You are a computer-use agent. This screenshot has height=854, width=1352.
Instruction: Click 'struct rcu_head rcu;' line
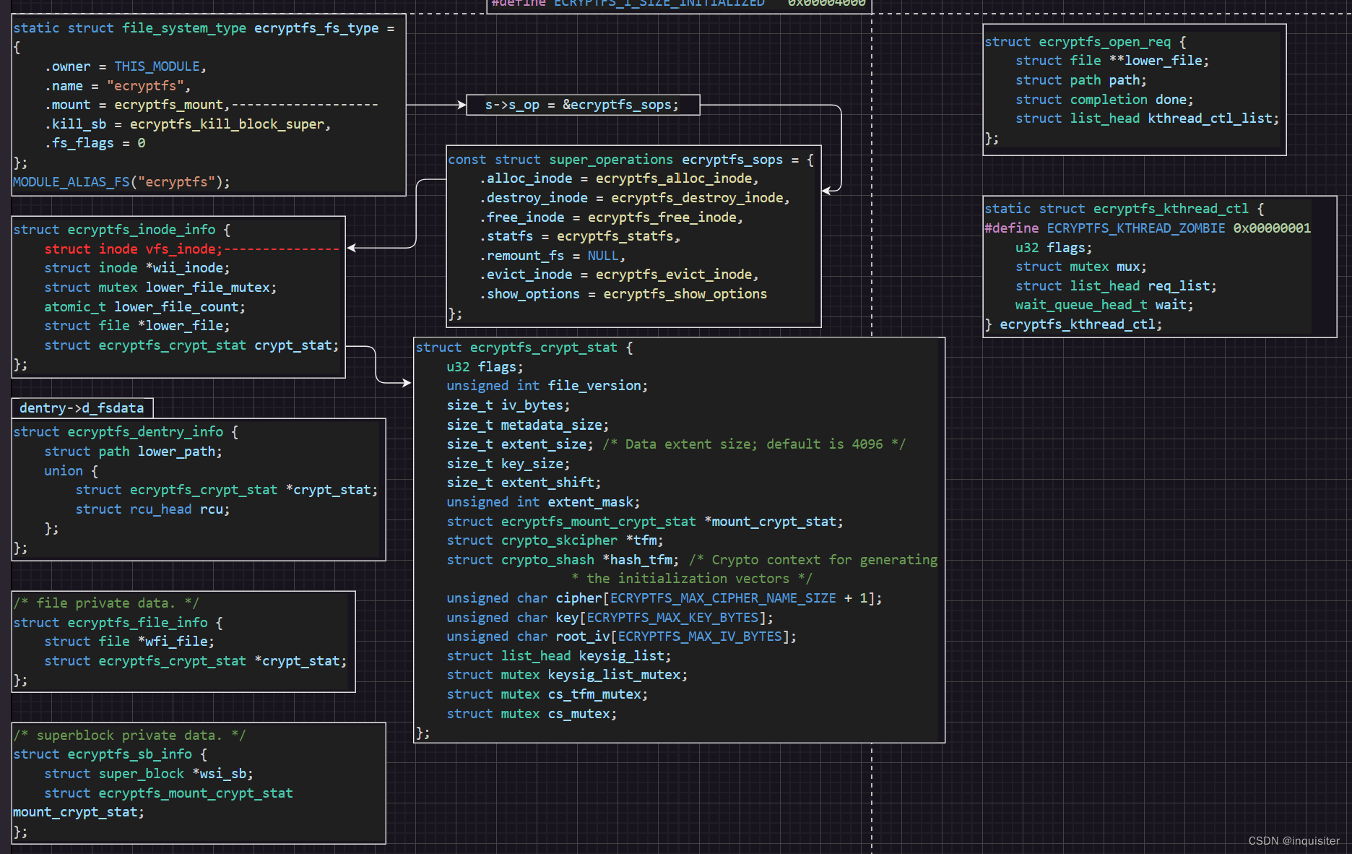(x=152, y=509)
